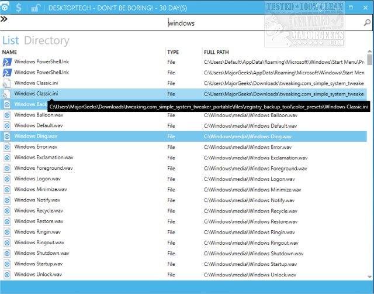Click the unlock padlock icon in title bar
374x294 pixels.
35,8
